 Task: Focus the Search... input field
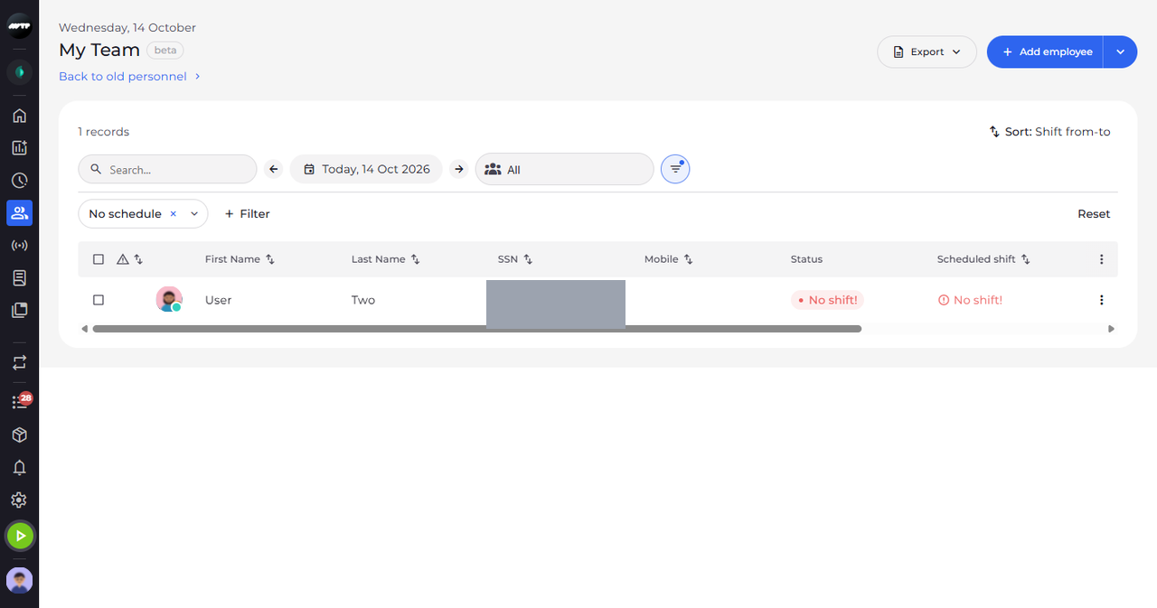point(167,169)
